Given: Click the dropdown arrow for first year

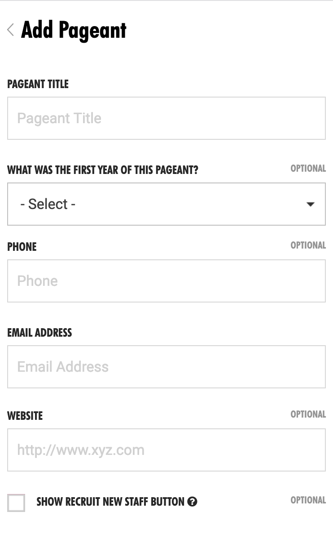Looking at the screenshot, I should (310, 204).
